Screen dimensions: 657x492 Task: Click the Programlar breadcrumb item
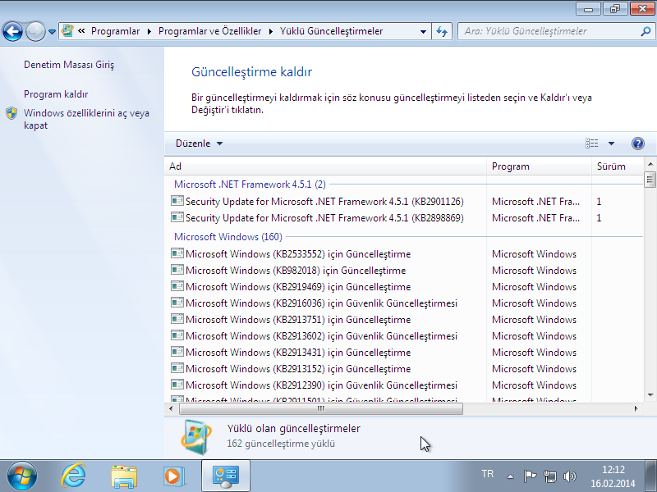pos(115,31)
